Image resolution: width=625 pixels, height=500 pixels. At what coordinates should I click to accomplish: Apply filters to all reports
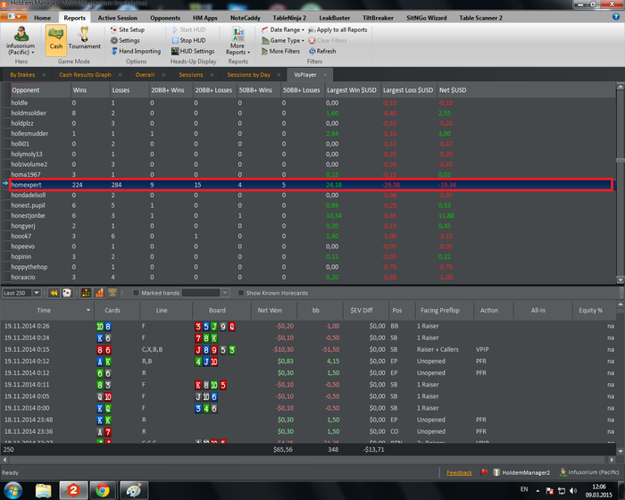point(337,29)
